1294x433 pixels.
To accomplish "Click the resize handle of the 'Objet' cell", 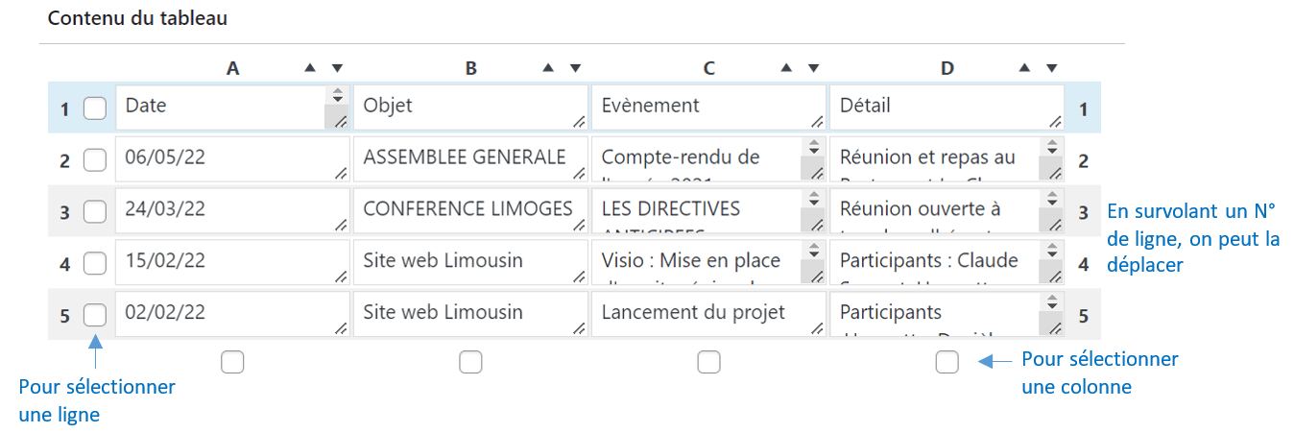I will pyautogui.click(x=578, y=122).
